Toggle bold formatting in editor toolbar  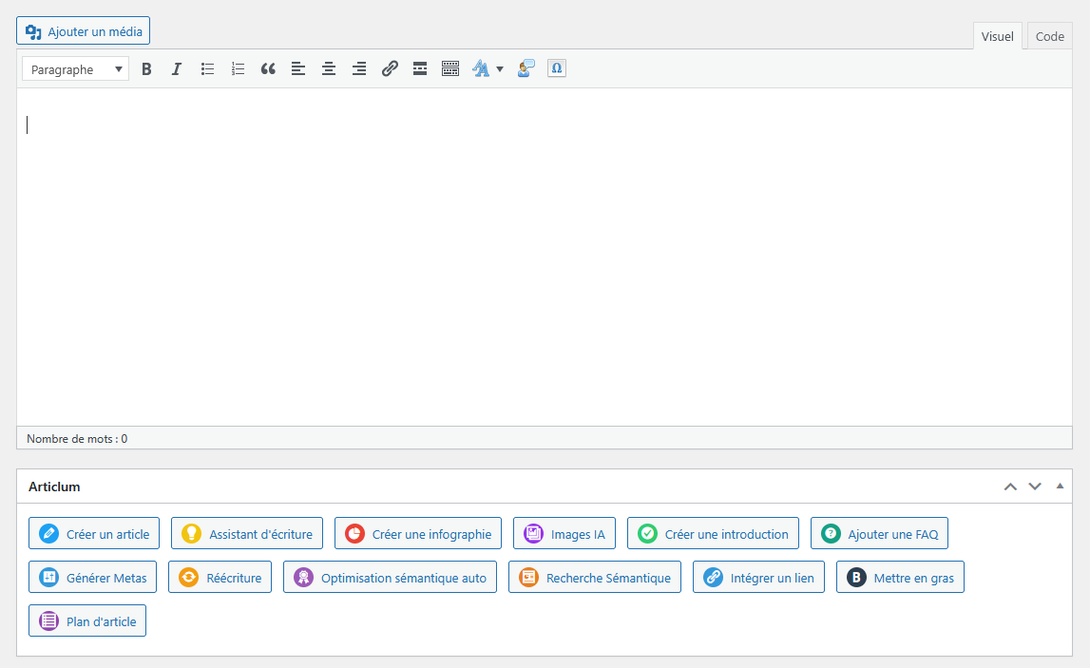coord(146,69)
